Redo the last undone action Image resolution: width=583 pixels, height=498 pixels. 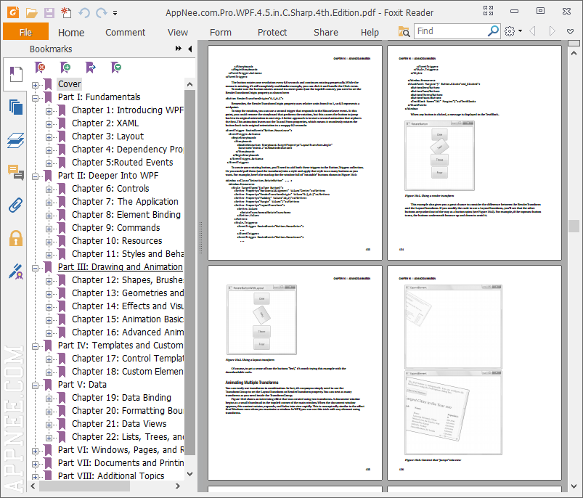[x=101, y=13]
